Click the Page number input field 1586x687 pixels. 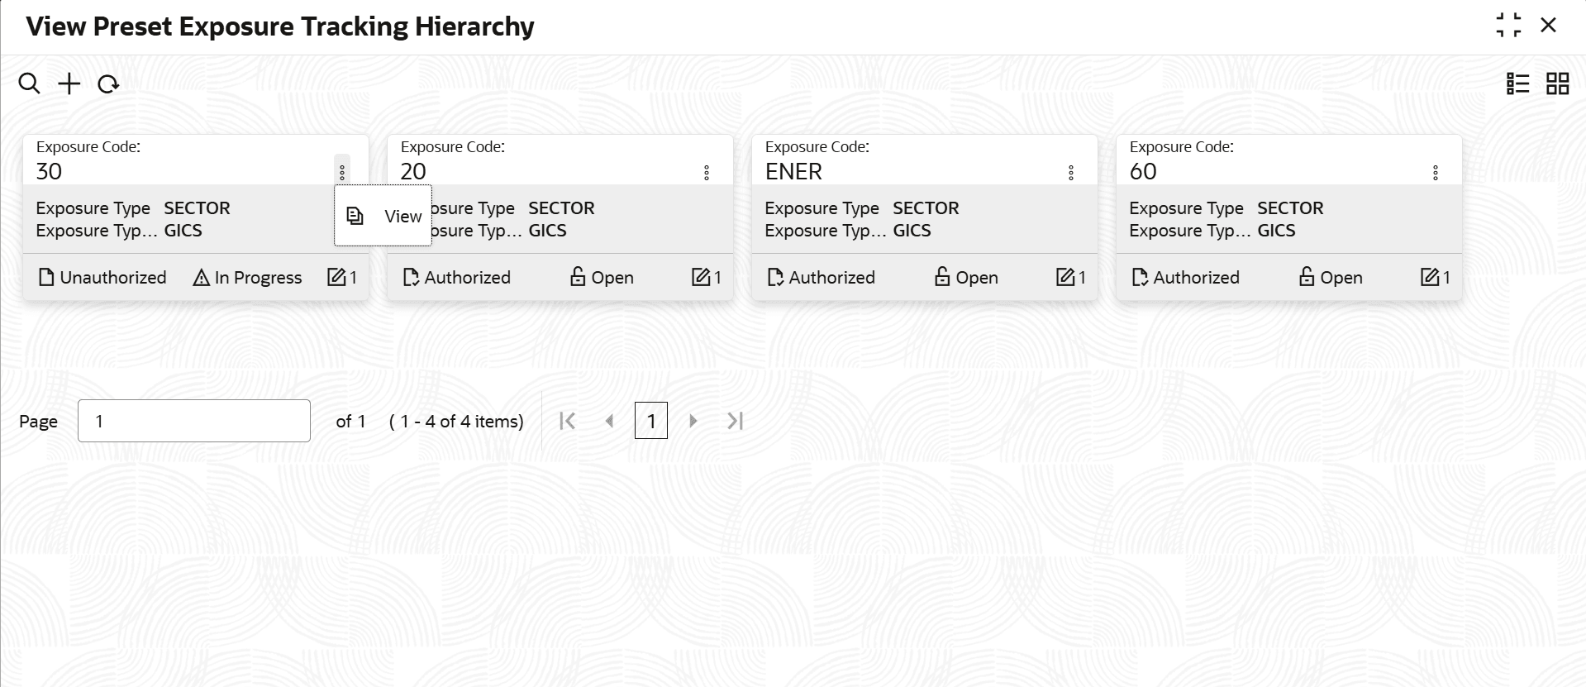click(194, 421)
